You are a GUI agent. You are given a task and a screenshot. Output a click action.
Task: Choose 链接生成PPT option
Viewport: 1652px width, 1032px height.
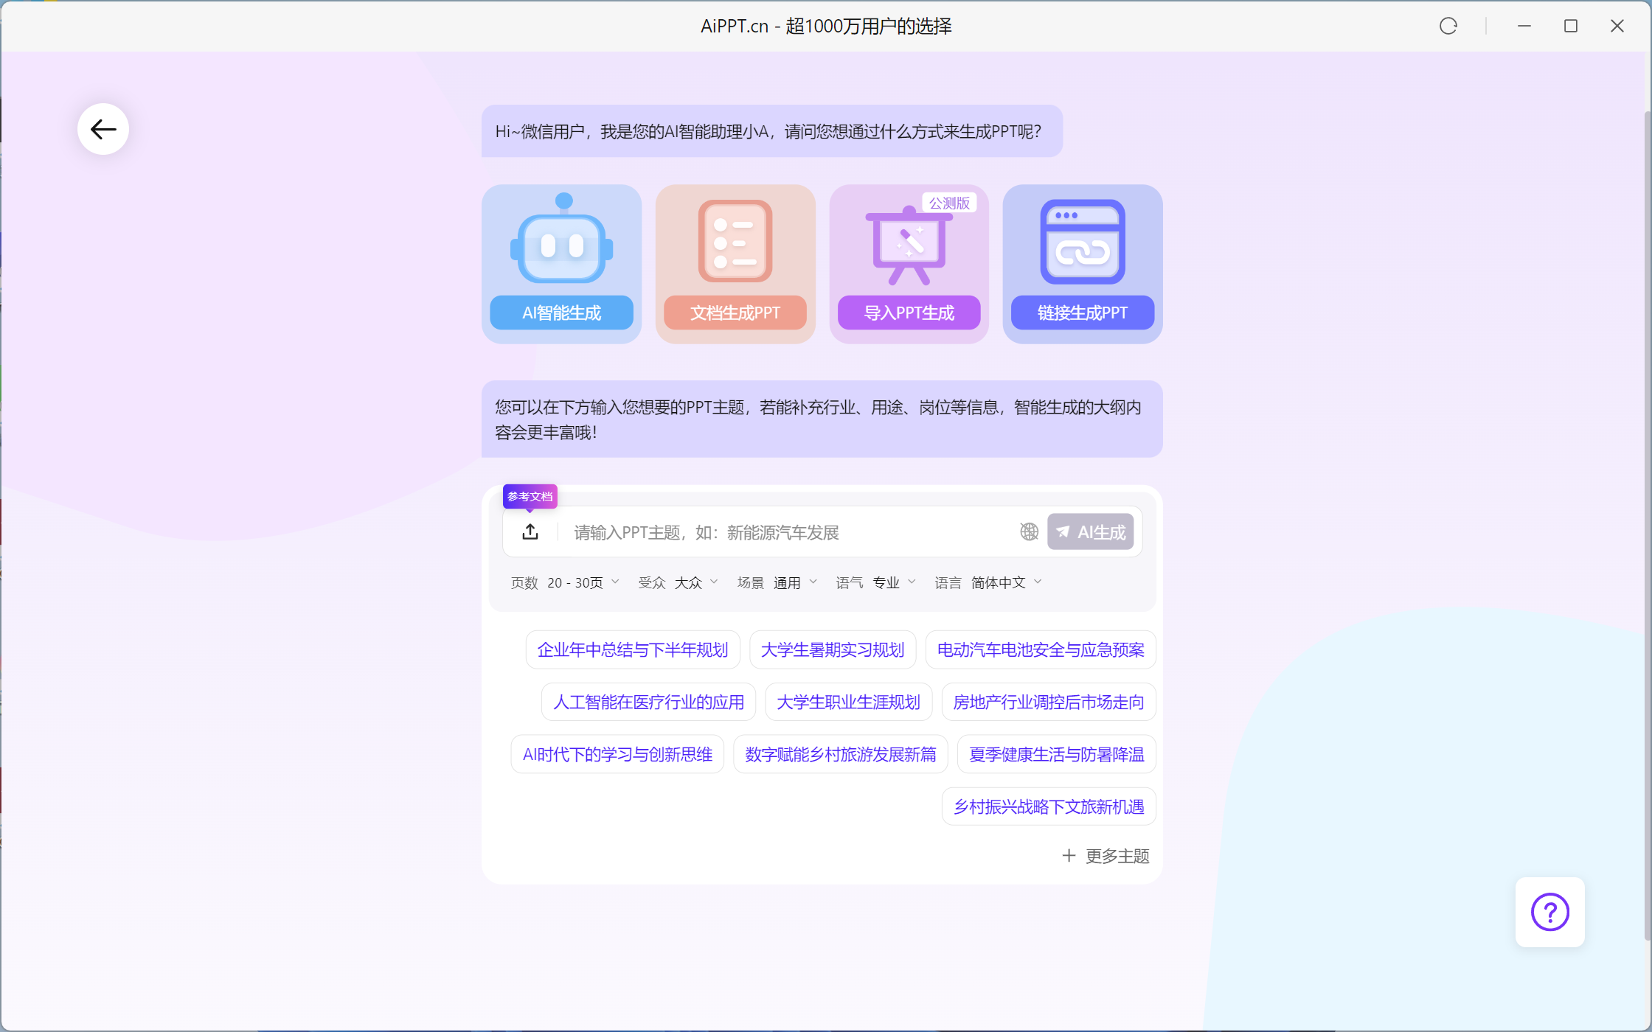[x=1083, y=313]
